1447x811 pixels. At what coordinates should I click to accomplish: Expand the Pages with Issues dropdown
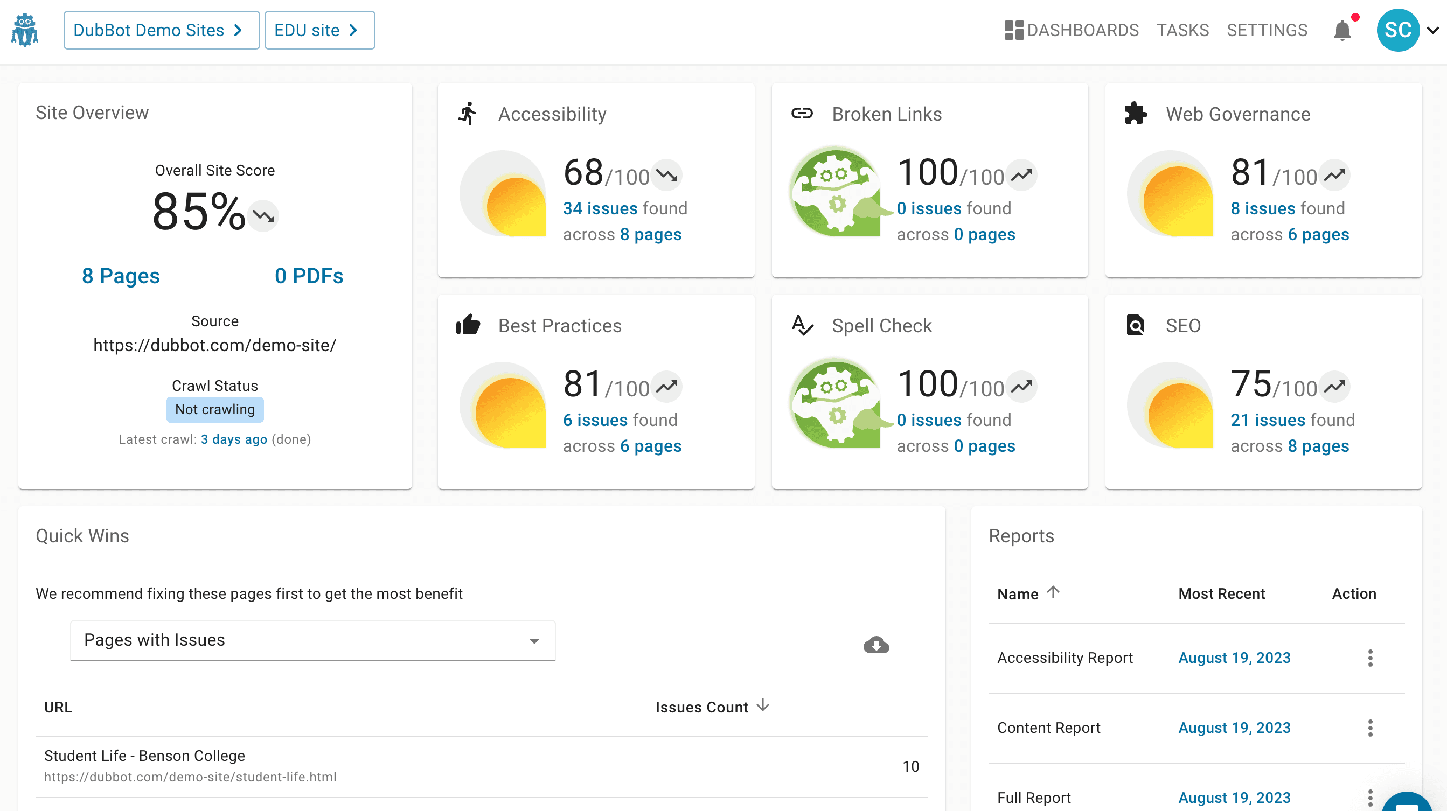(312, 640)
